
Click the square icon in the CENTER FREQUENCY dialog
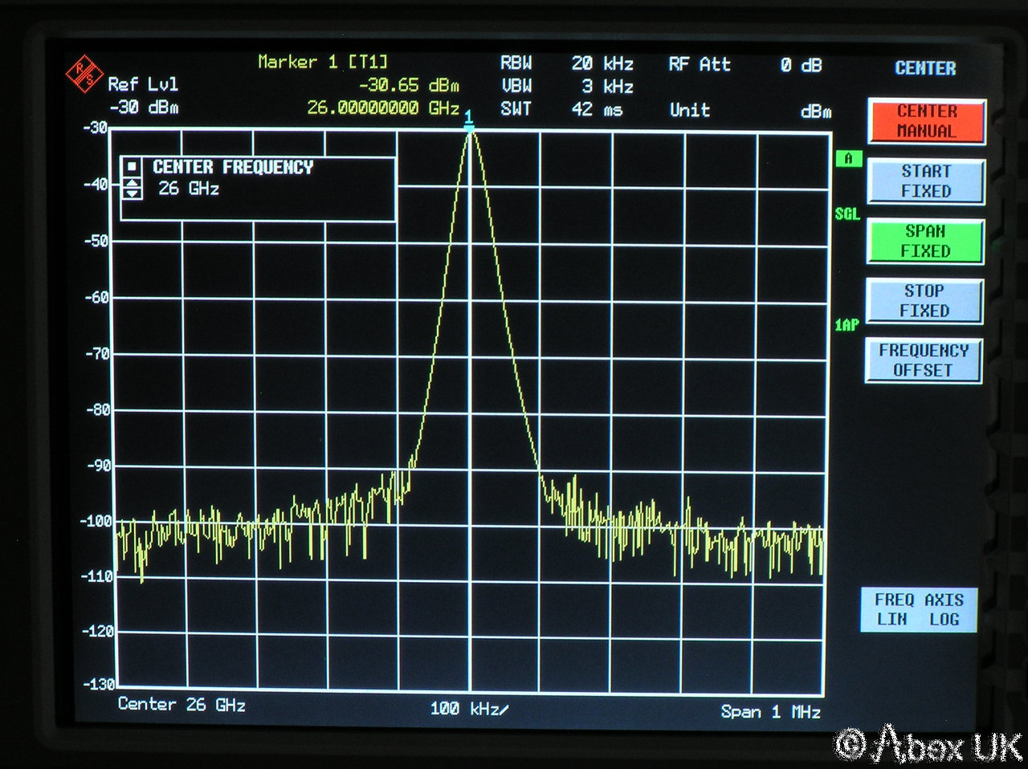[133, 168]
